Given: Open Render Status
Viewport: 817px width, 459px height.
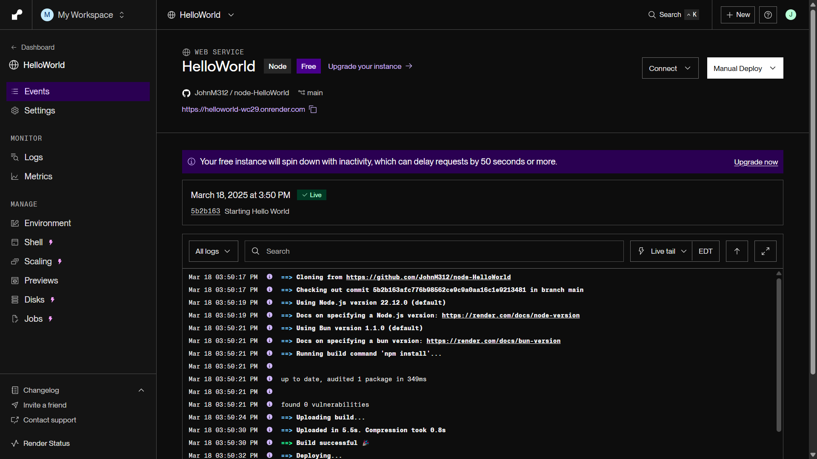Looking at the screenshot, I should pyautogui.click(x=46, y=443).
